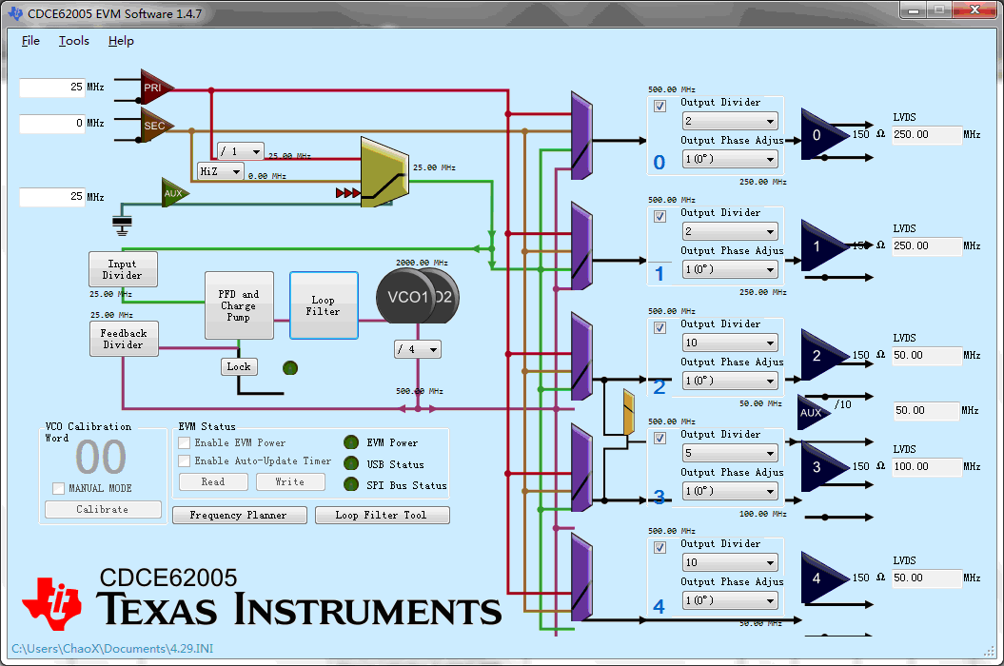The image size is (1004, 666).
Task: Click the output 3 frequency field 100.00
Action: pyautogui.click(x=927, y=466)
